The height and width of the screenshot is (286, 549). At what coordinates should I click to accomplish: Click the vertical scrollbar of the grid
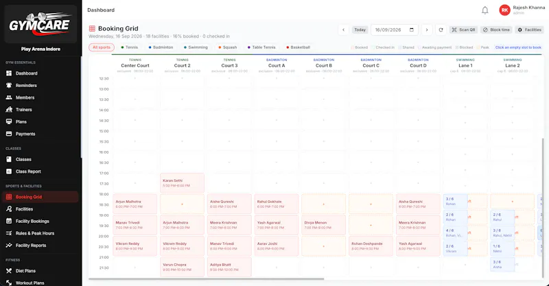pyautogui.click(x=543, y=208)
